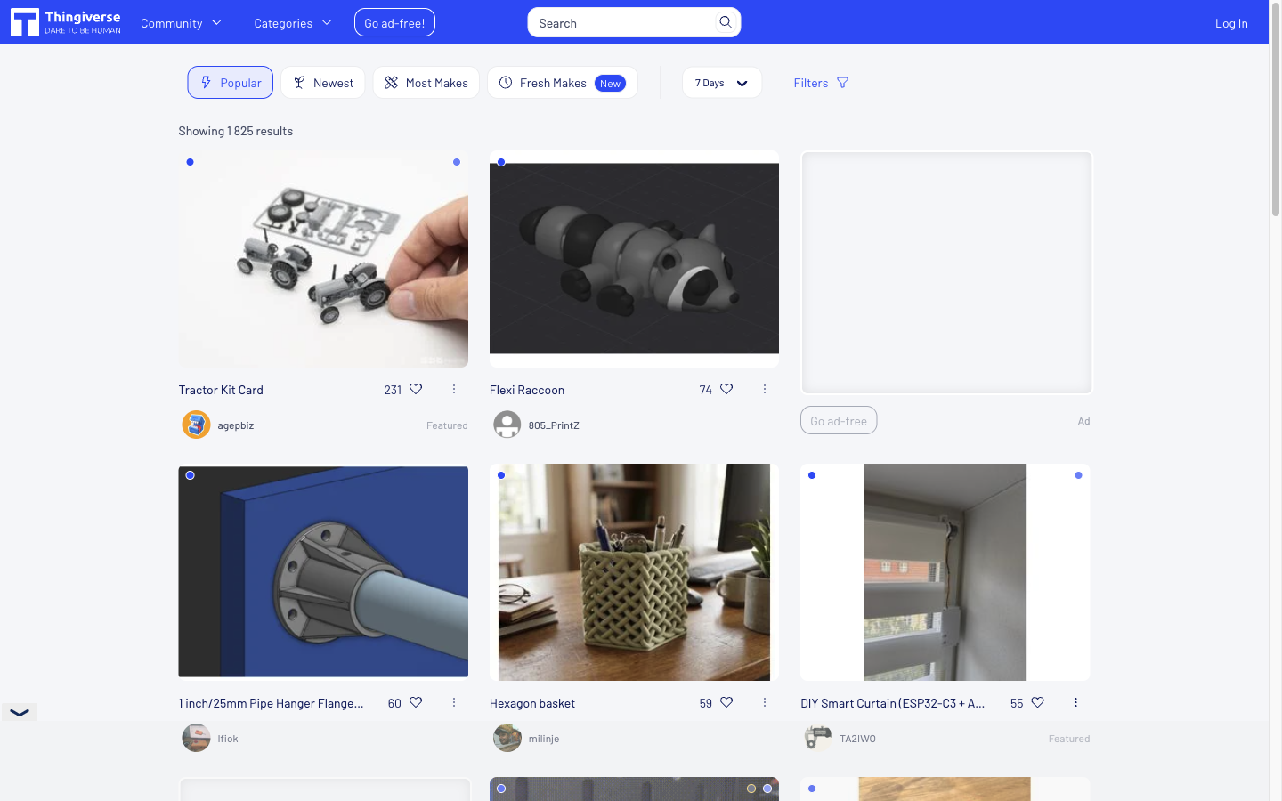Open 805_PrintZ user avatar

click(x=507, y=425)
